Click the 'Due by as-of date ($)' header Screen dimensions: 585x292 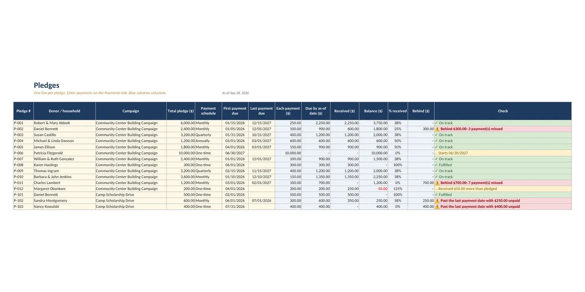coord(316,111)
